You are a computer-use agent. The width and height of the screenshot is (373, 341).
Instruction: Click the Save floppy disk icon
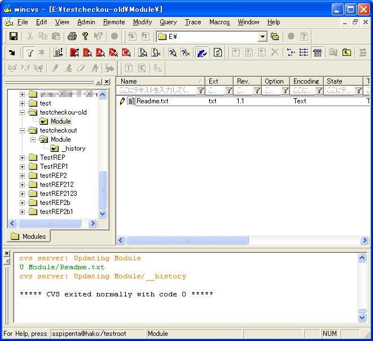pos(14,36)
